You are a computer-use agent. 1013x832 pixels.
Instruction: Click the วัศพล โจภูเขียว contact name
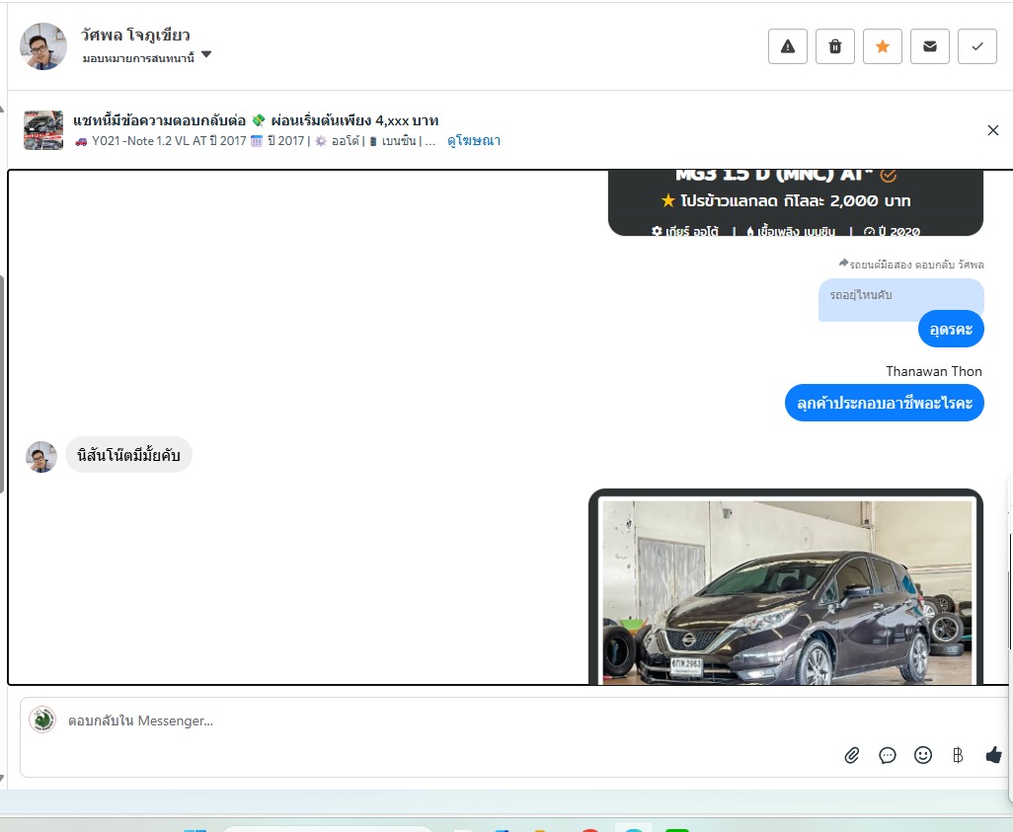(135, 35)
